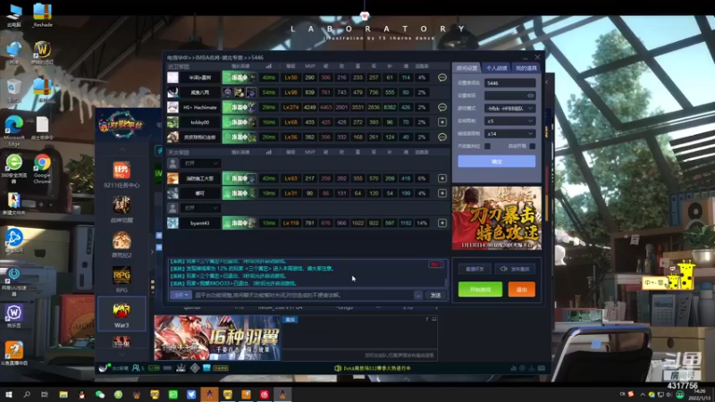Screen dimensions: 715x402
Task: Expand the sidebar with the right arrow
Action: point(152,252)
